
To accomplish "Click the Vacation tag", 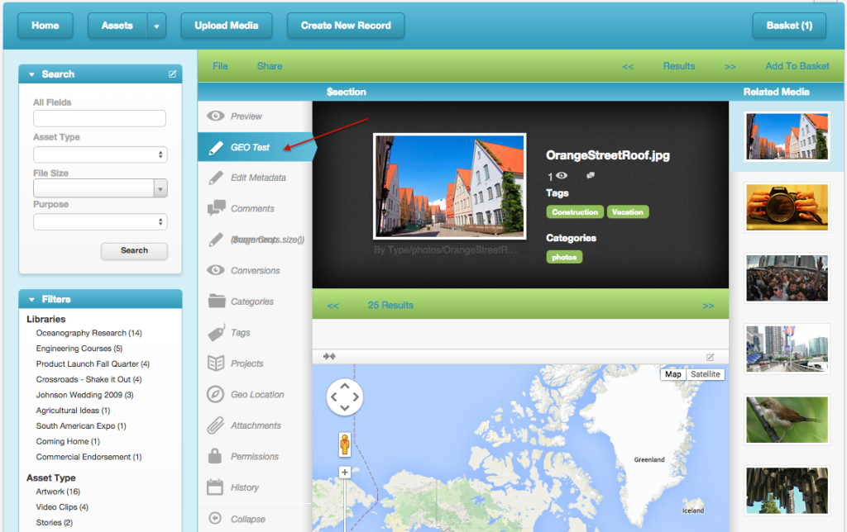I will point(627,212).
